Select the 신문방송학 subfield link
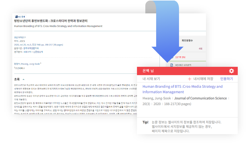Screen dimensions: 250x147 click(x=38, y=52)
